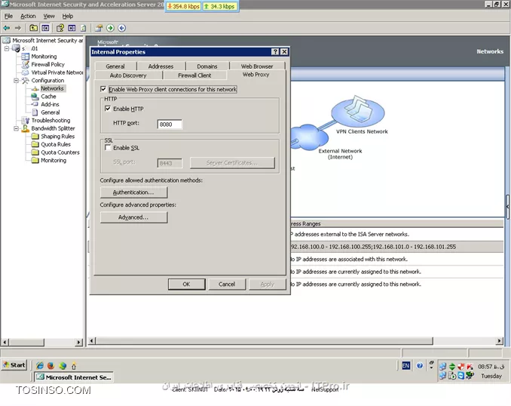Select the Monitoring node under the server
This screenshot has height=406, width=511.
pyautogui.click(x=44, y=57)
